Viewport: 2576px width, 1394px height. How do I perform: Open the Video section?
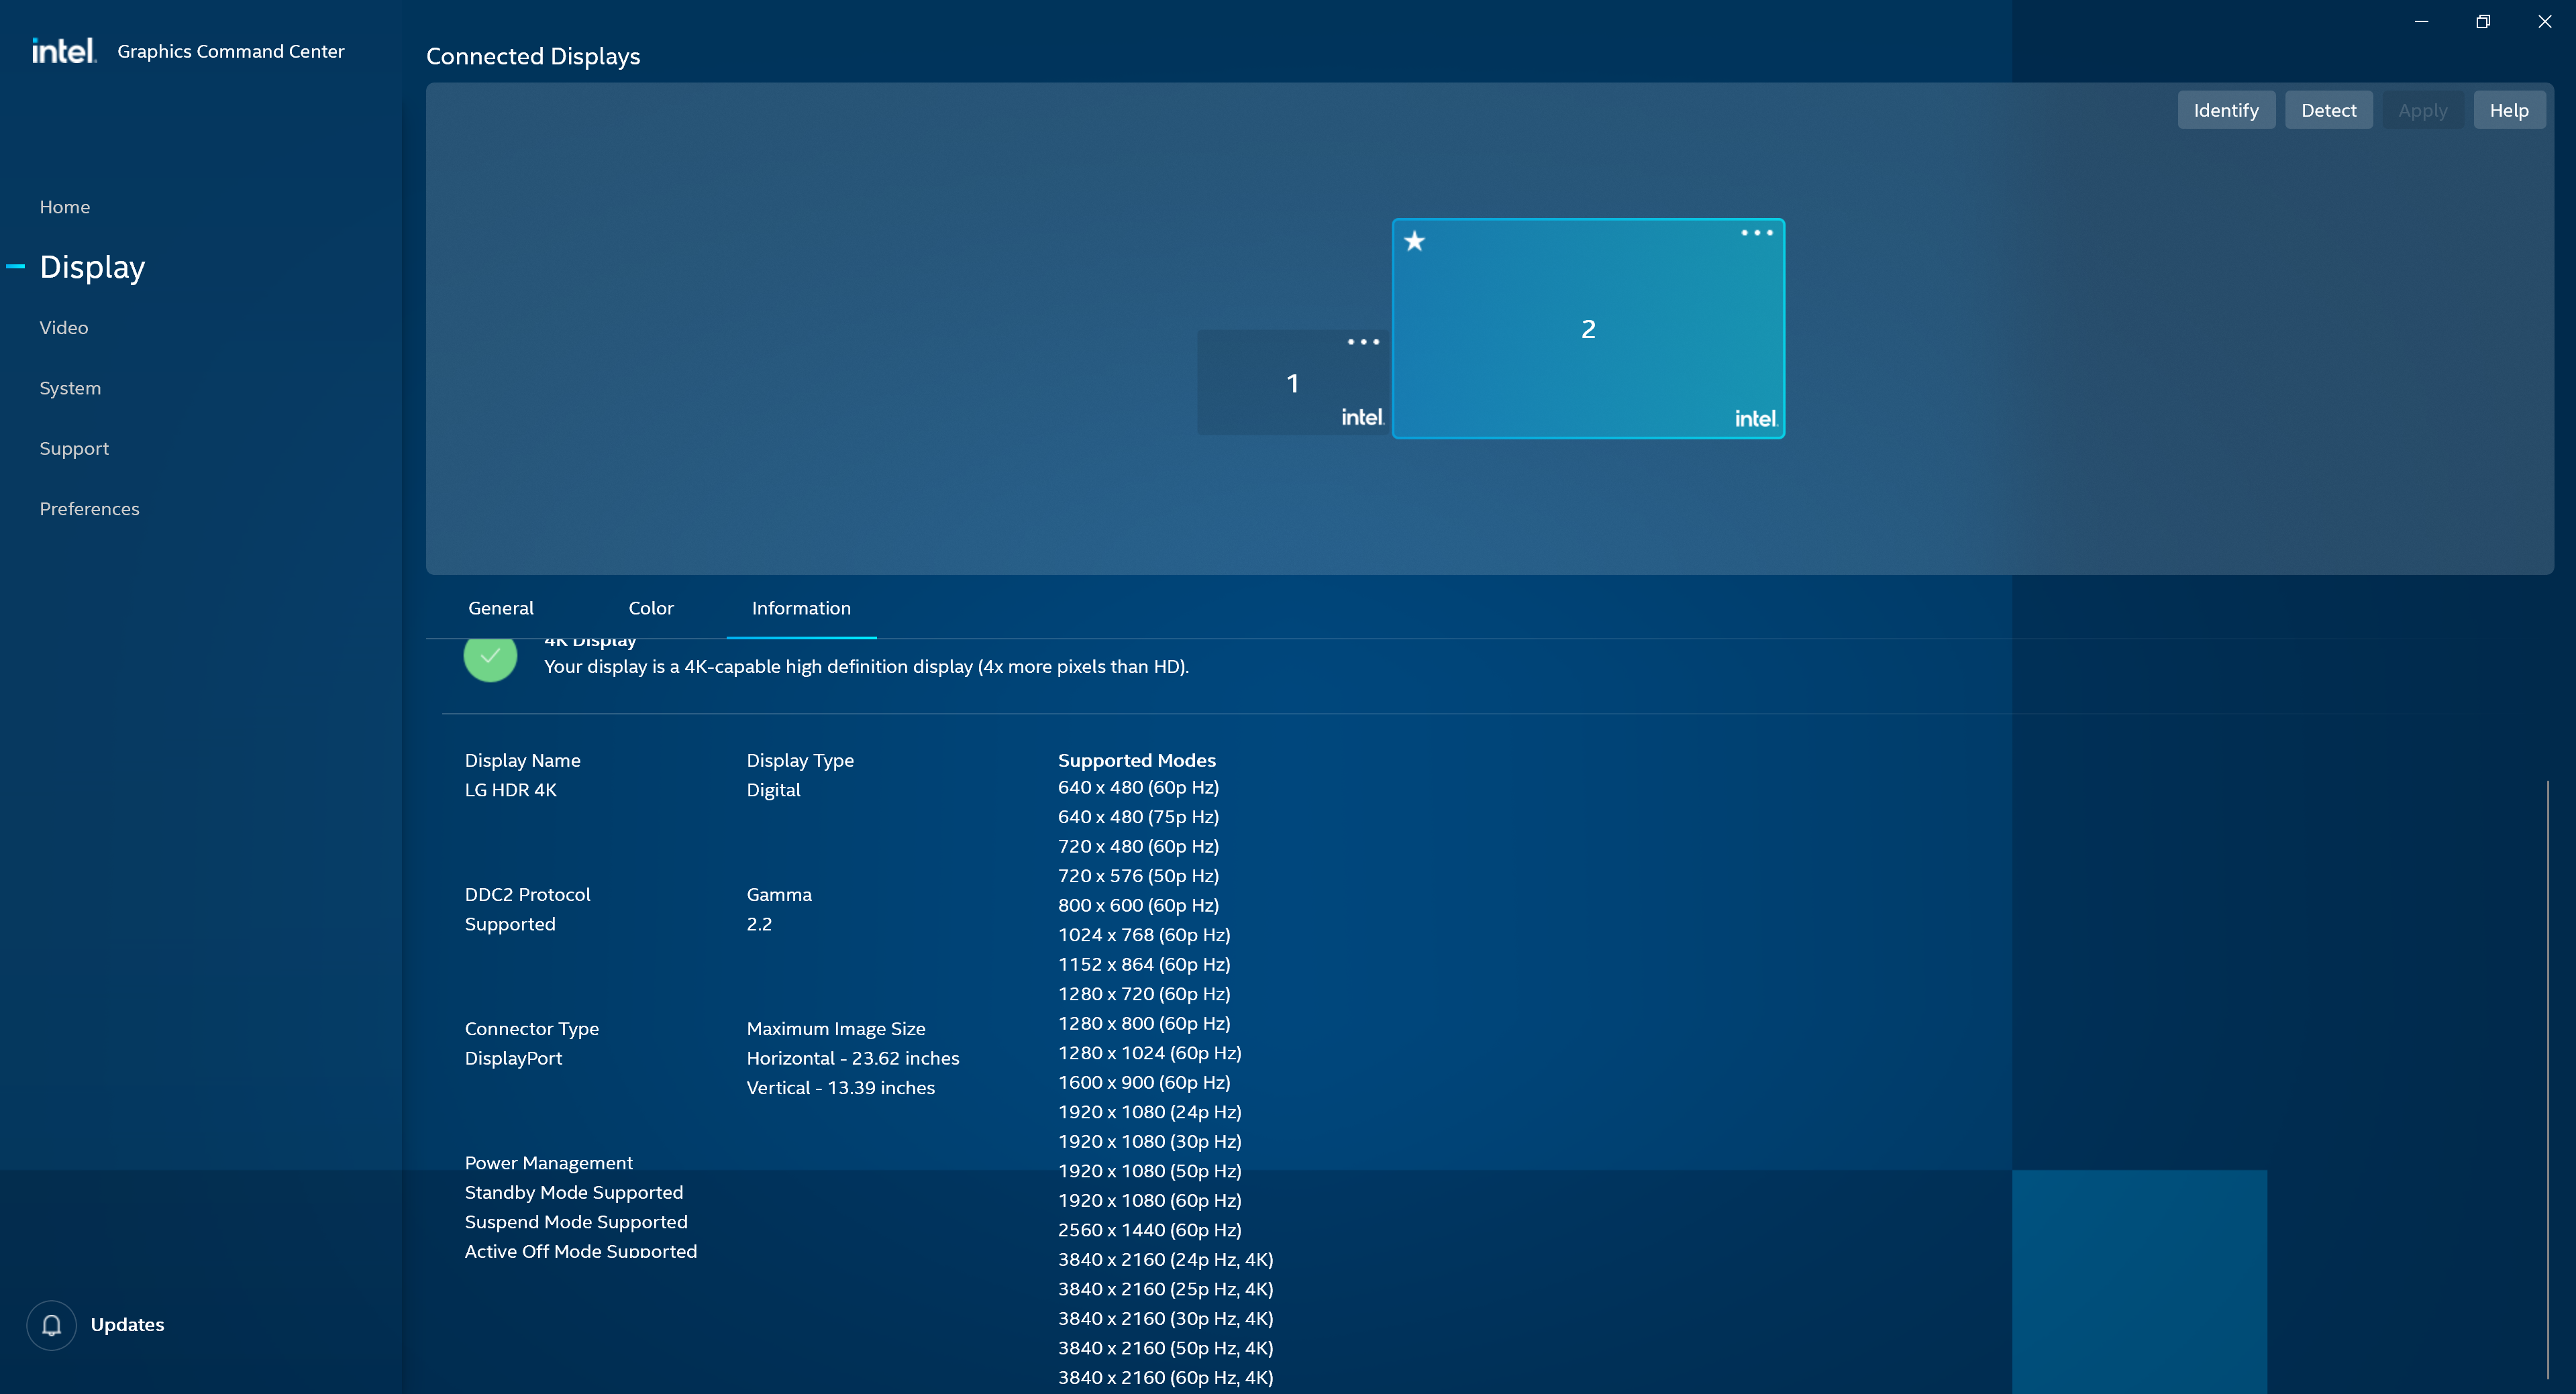point(63,328)
